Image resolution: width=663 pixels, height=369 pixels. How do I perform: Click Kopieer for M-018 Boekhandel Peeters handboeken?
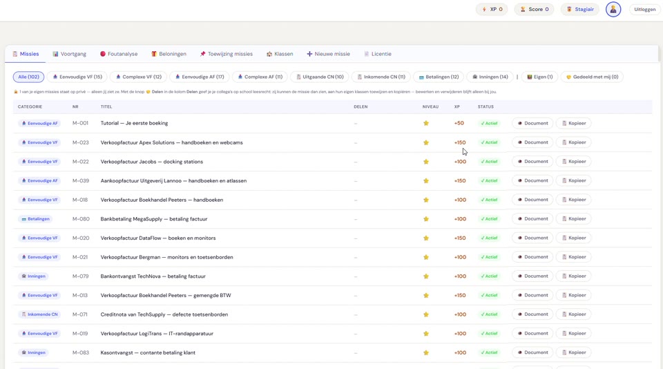(573, 199)
